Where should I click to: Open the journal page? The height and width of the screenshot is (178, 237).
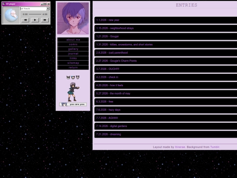pos(73,54)
